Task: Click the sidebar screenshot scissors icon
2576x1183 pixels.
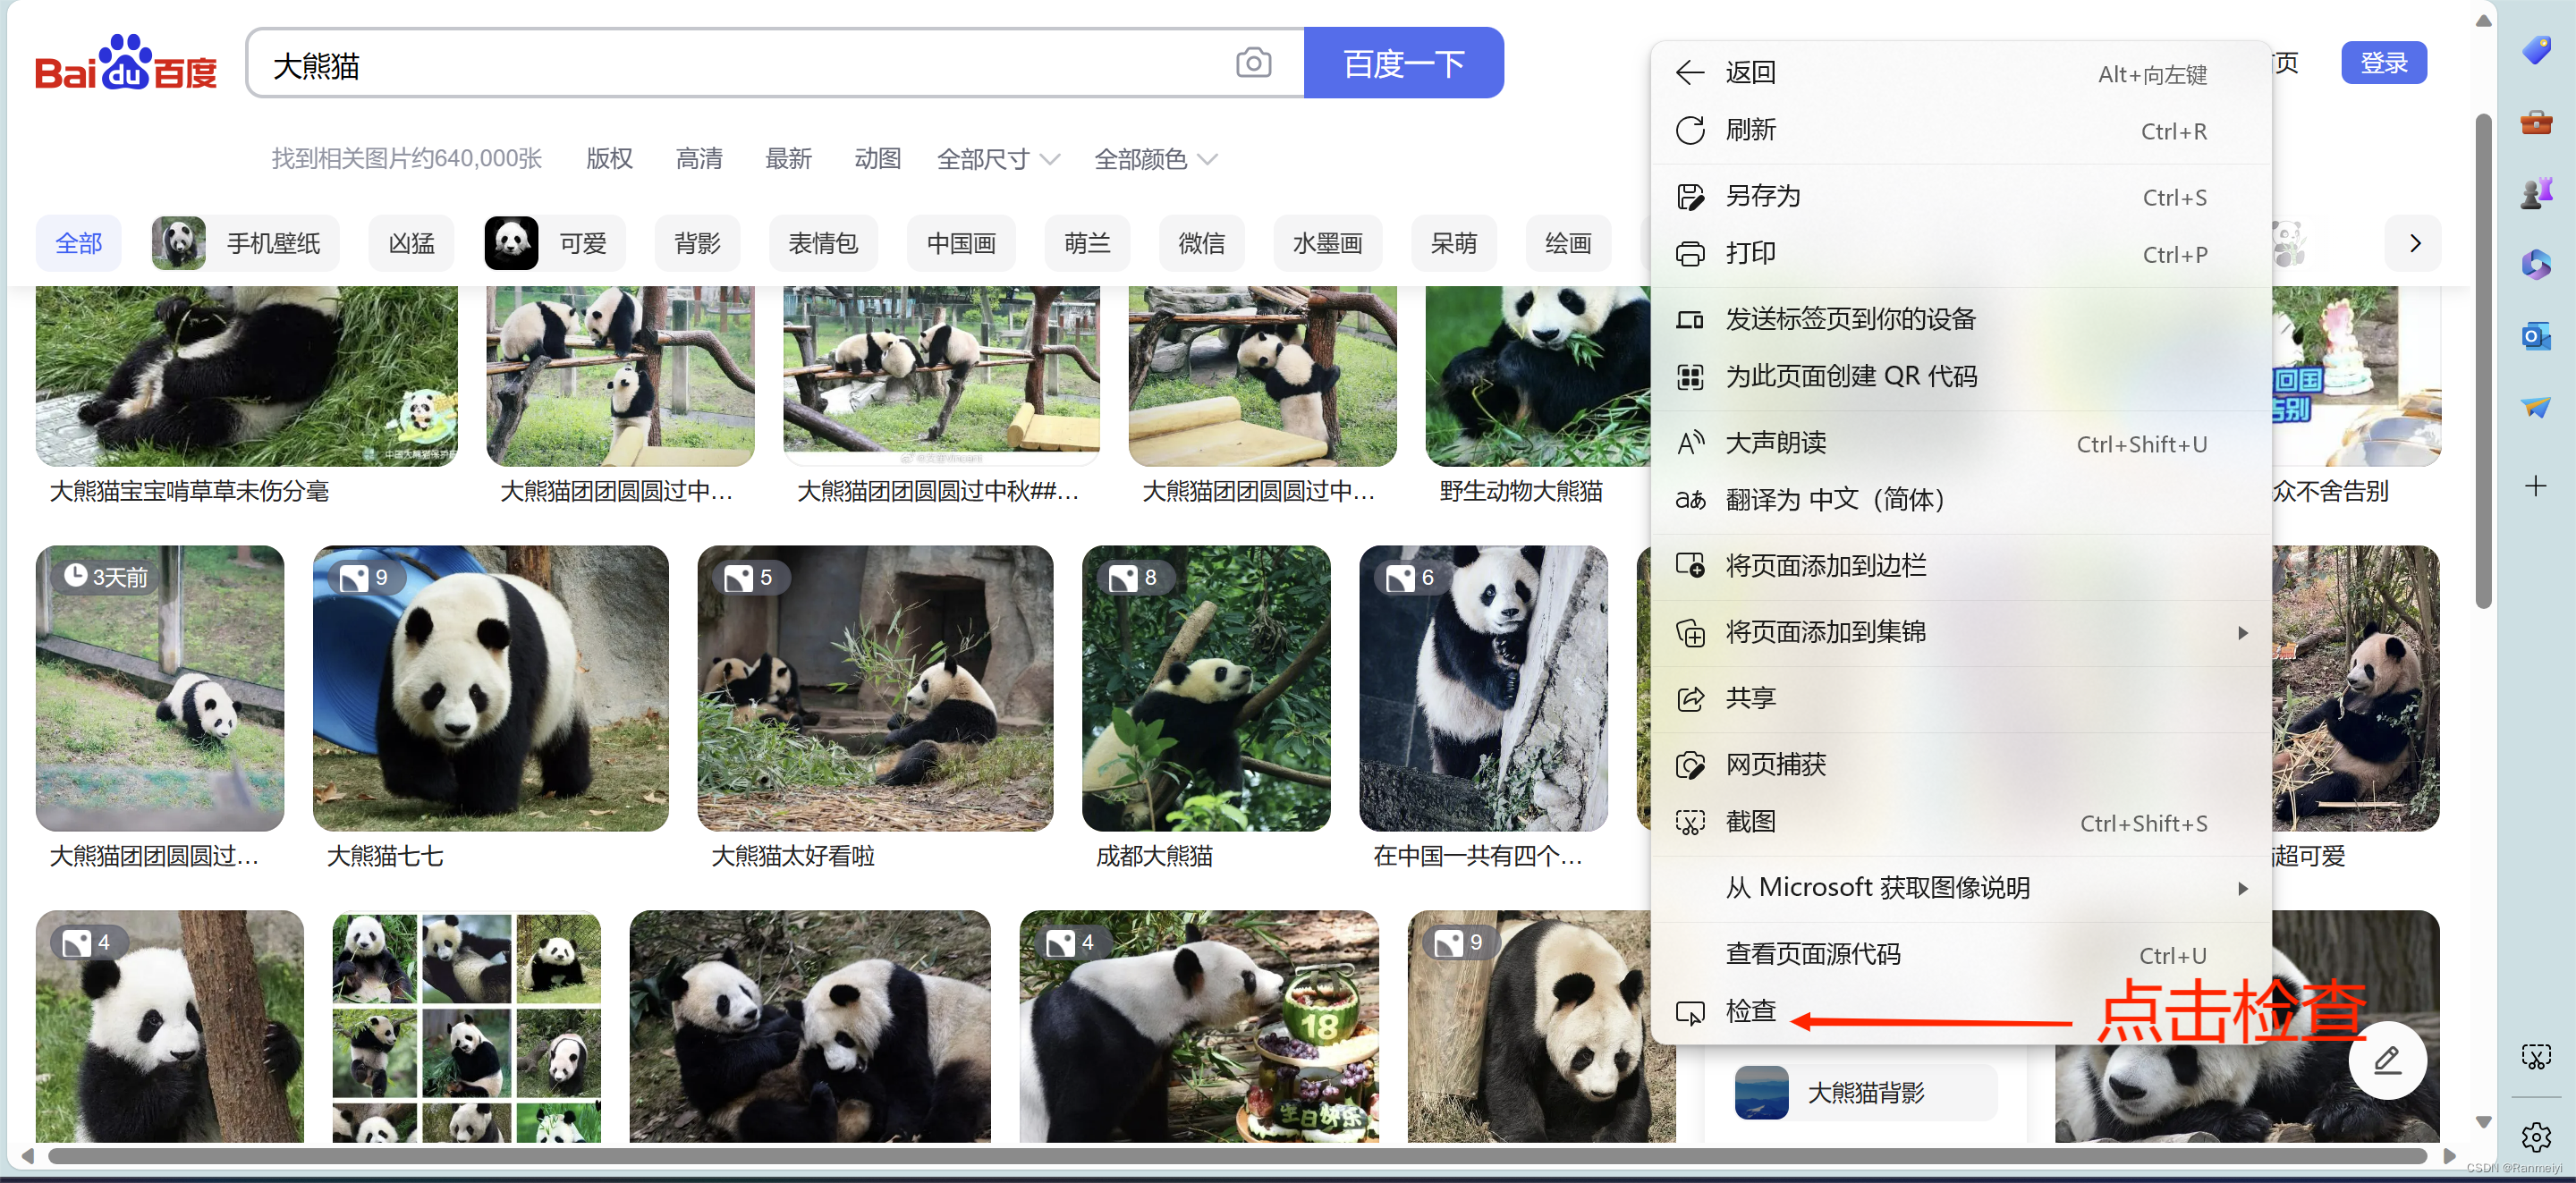Action: click(x=2535, y=1055)
